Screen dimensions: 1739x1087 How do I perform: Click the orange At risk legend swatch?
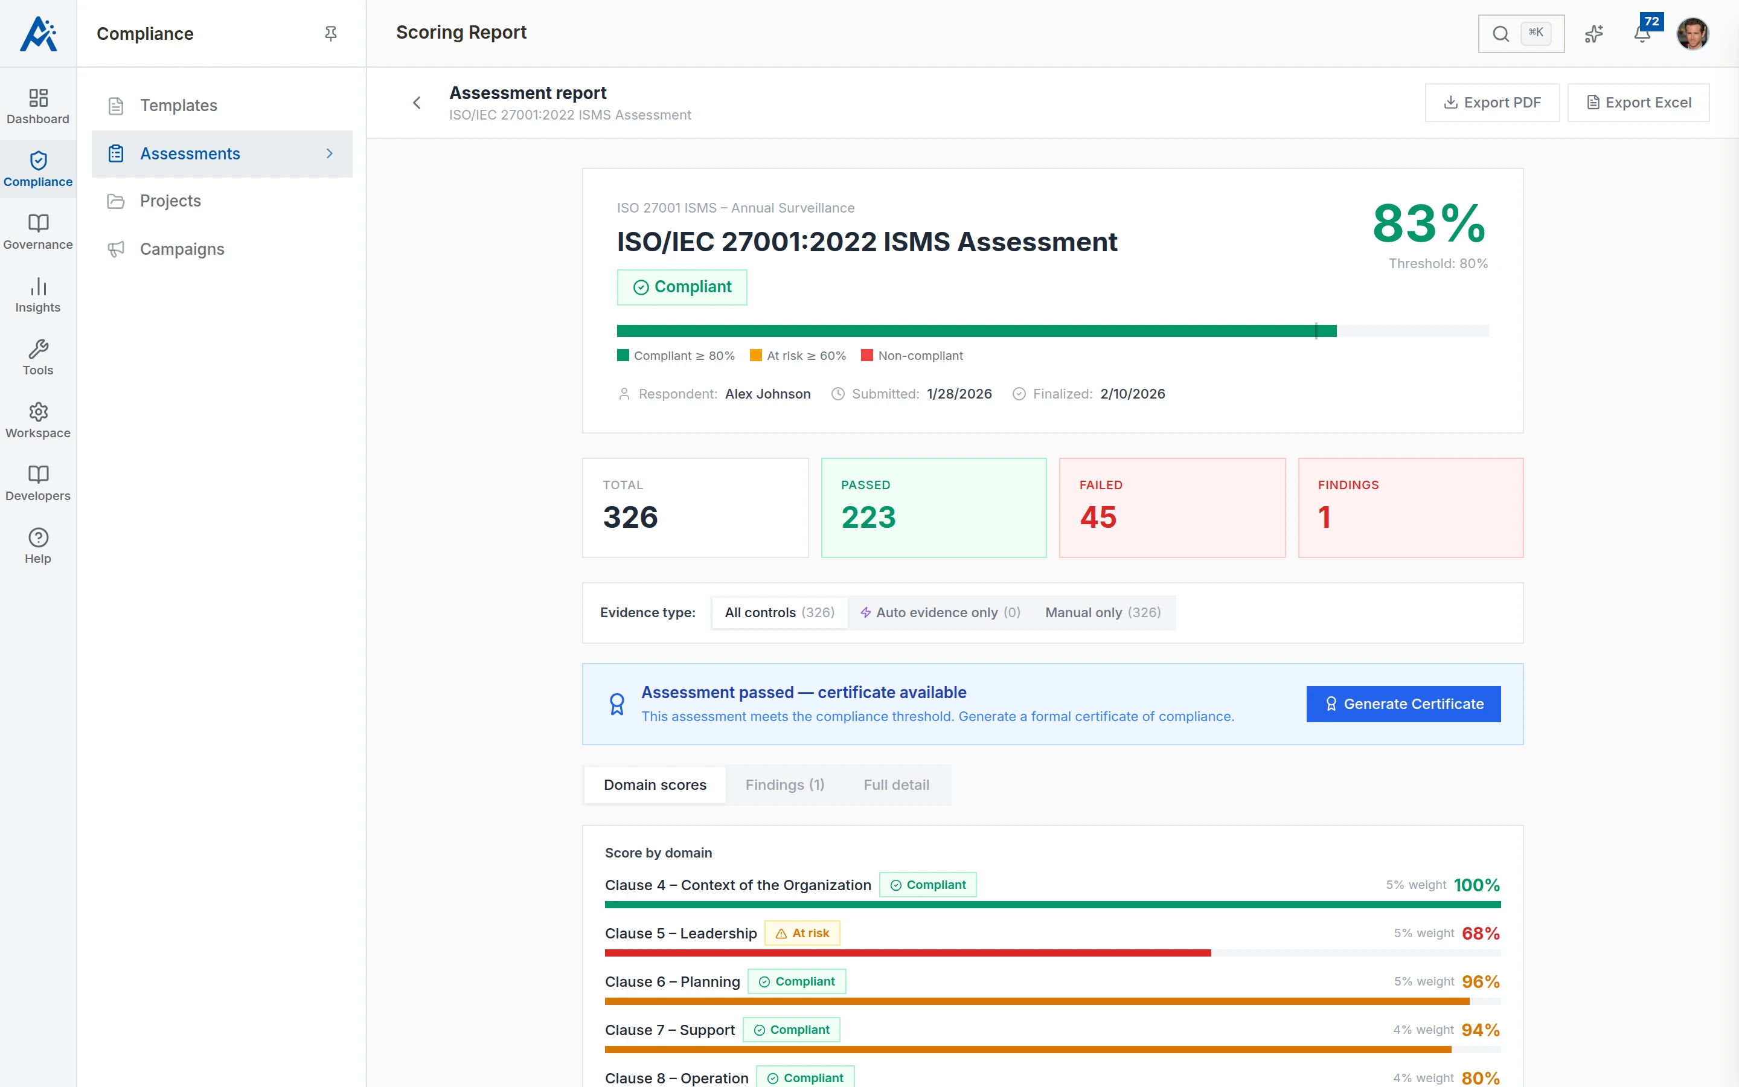tap(756, 355)
